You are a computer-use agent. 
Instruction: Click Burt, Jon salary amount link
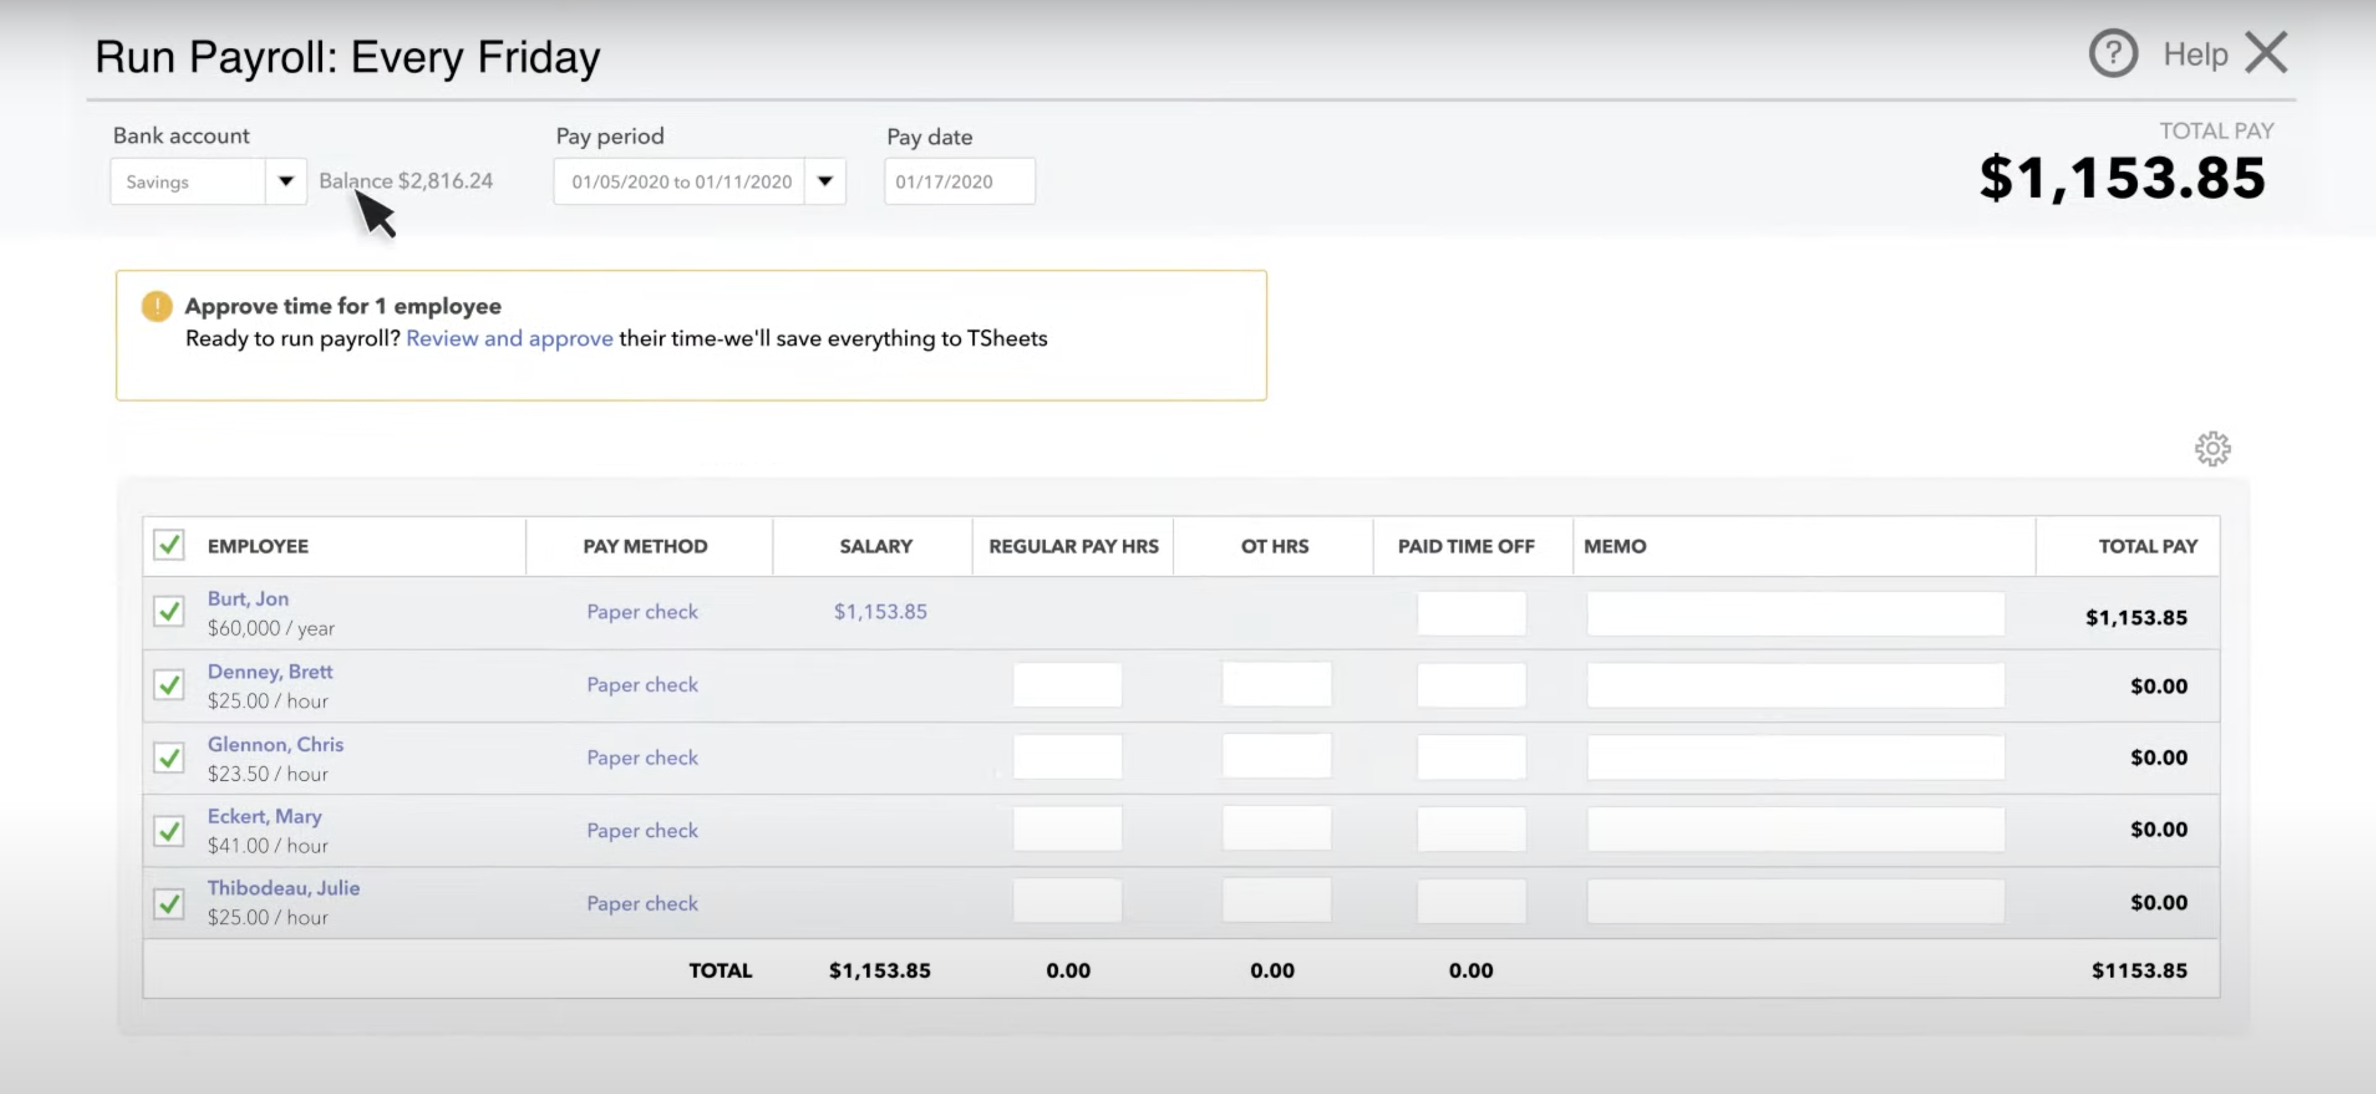click(x=880, y=612)
